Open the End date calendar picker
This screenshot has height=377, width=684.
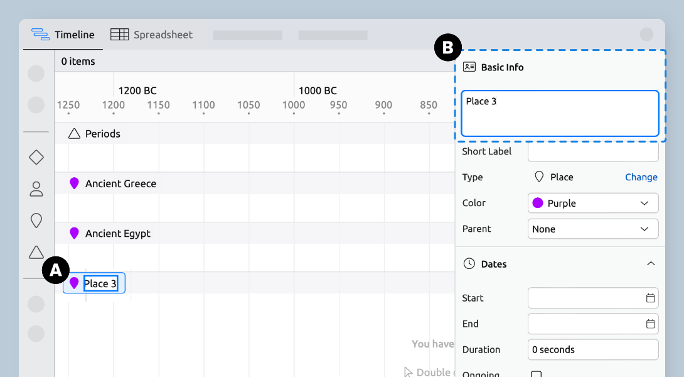650,324
